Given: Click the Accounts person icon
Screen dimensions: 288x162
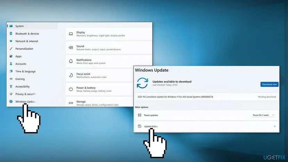Looking at the screenshot, I should click(x=11, y=64).
